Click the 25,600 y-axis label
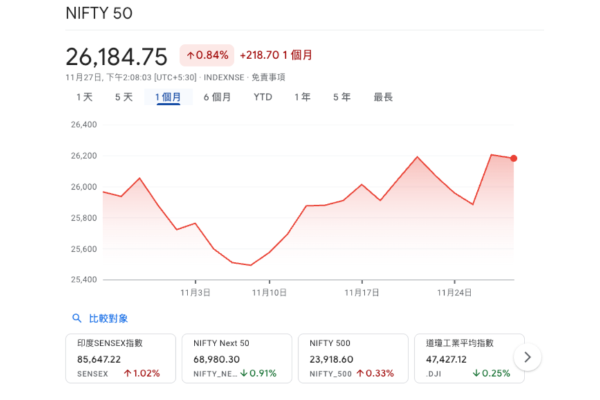The width and height of the screenshot is (600, 400). [84, 249]
